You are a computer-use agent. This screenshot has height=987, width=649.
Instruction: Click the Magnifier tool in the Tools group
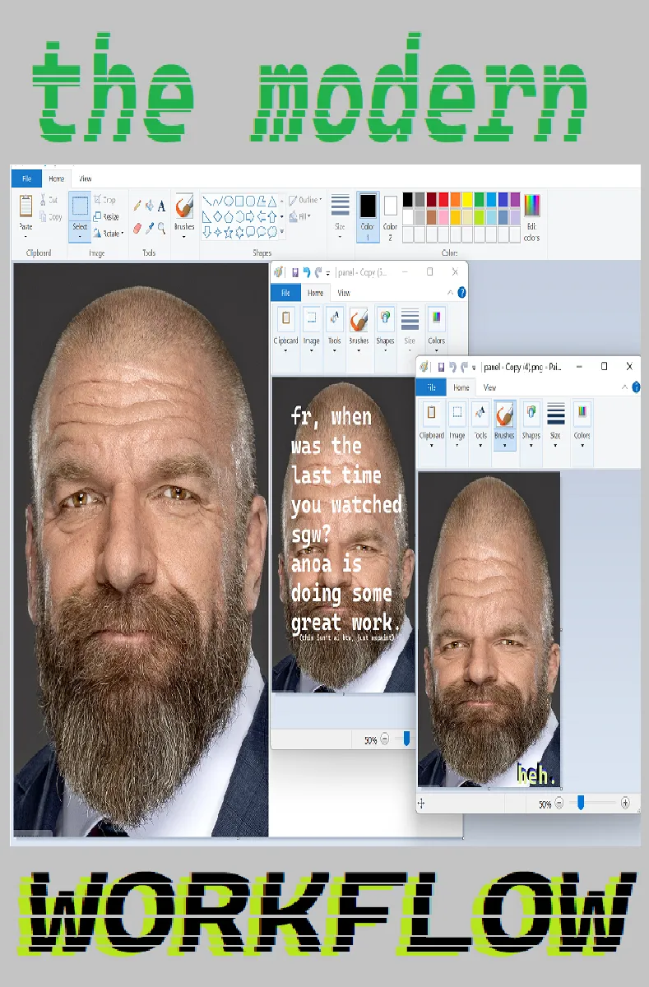[161, 228]
